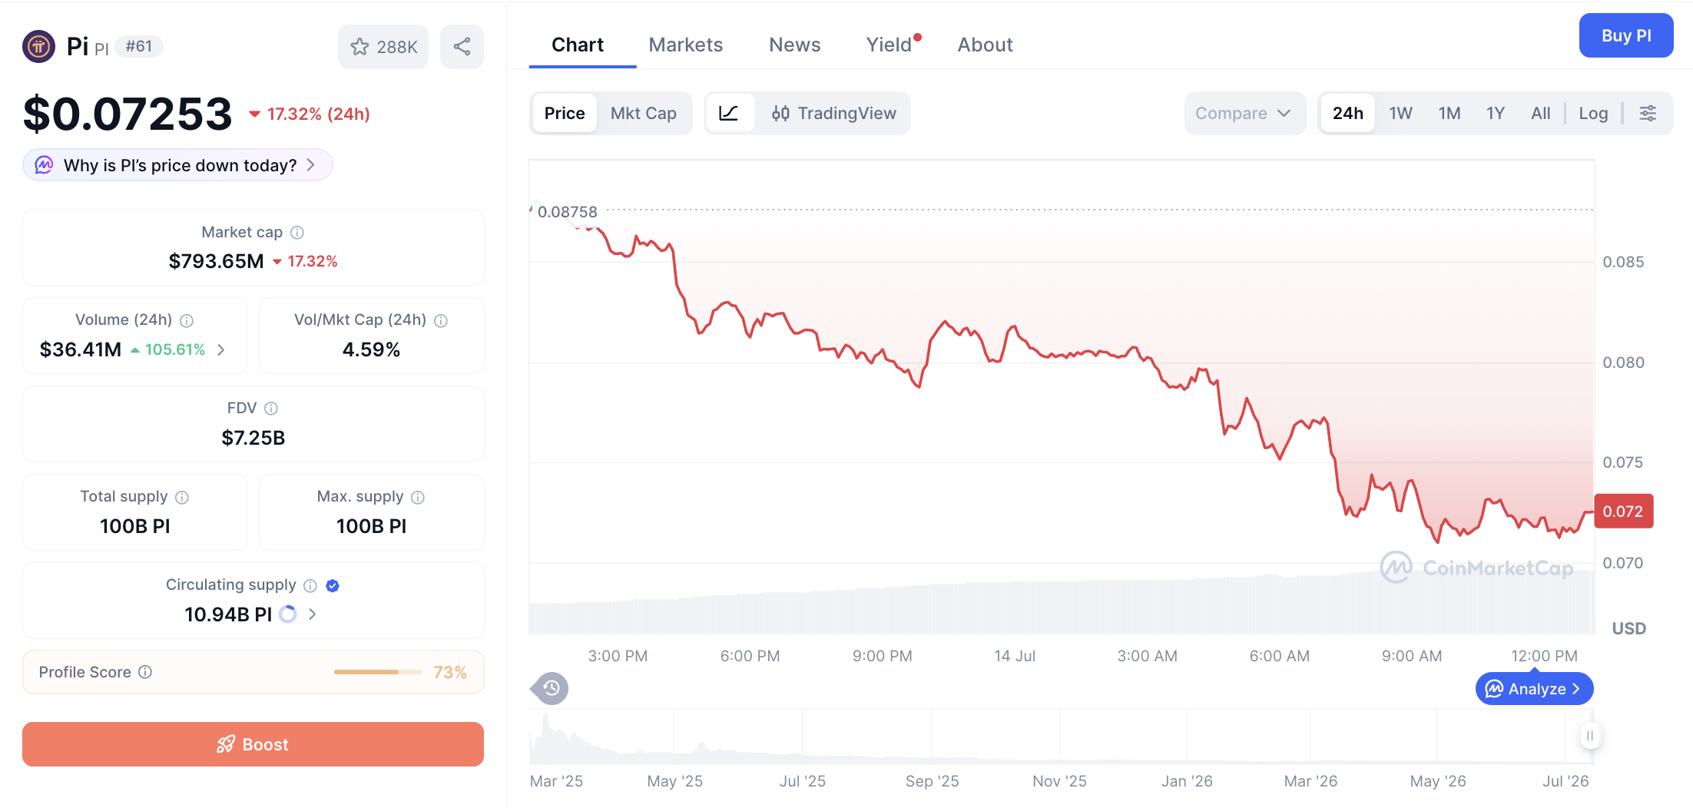Click the $36.41M volume value
The image size is (1693, 808).
click(81, 349)
